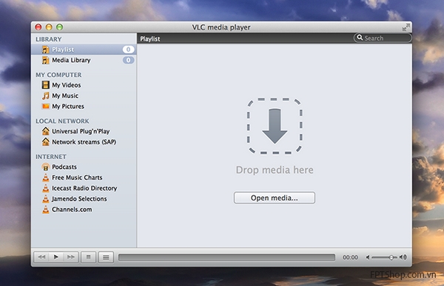Click the Channels.com cone icon
This screenshot has height=286, width=444.
(x=45, y=210)
